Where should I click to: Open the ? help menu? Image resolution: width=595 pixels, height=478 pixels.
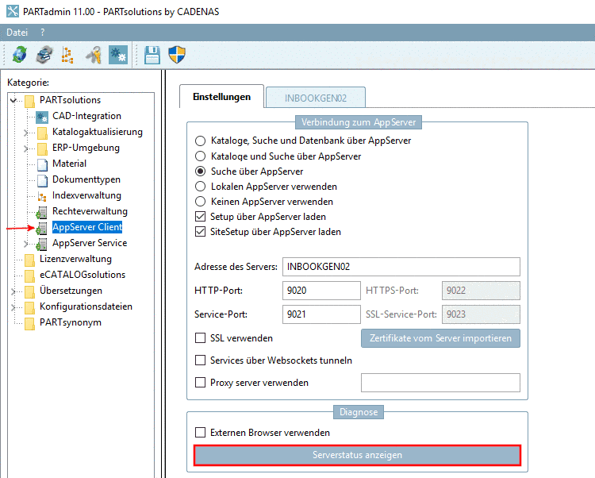(43, 33)
